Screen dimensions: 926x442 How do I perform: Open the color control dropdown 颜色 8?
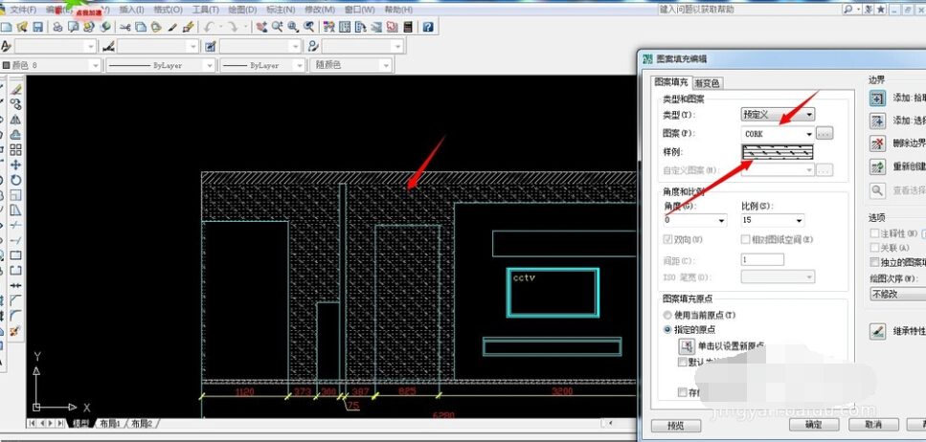pyautogui.click(x=51, y=65)
